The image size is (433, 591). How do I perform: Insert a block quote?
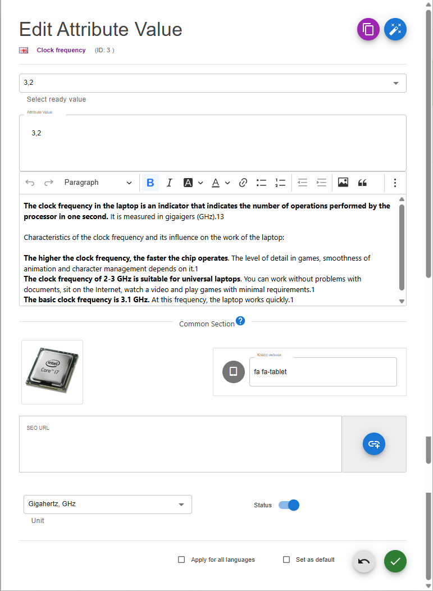pos(362,183)
